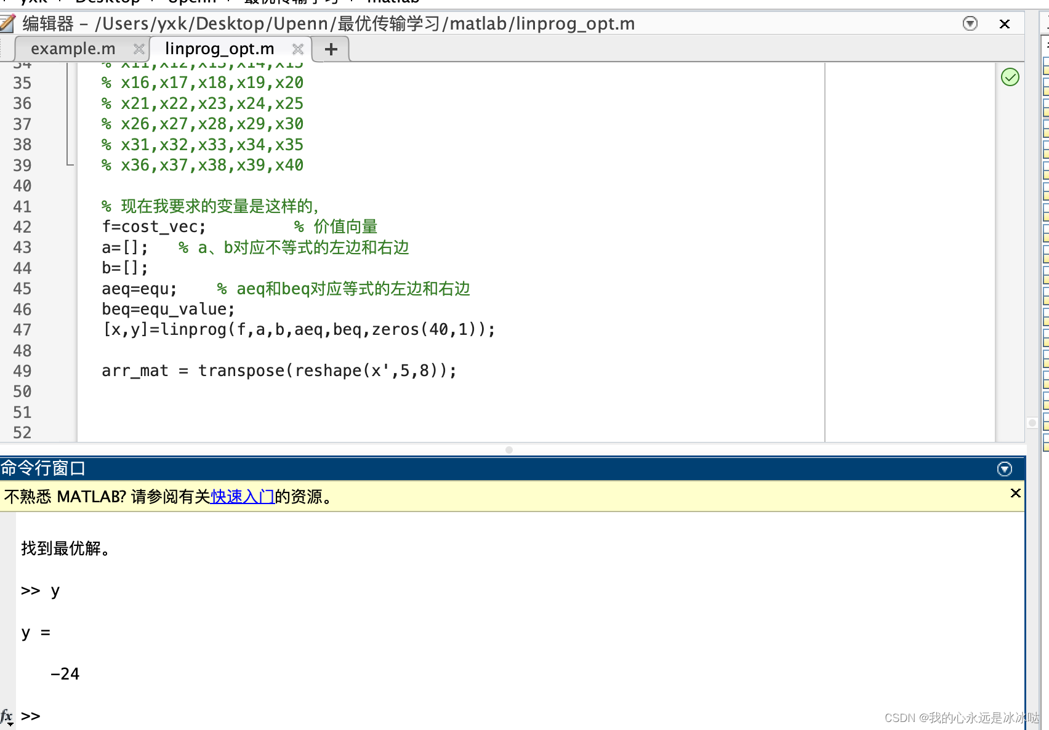This screenshot has height=730, width=1049.
Task: Click the >> y command line
Action: (41, 591)
